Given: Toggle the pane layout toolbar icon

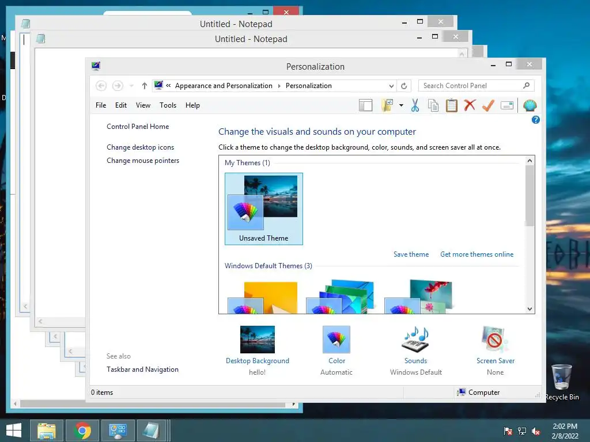Looking at the screenshot, I should click(x=365, y=106).
